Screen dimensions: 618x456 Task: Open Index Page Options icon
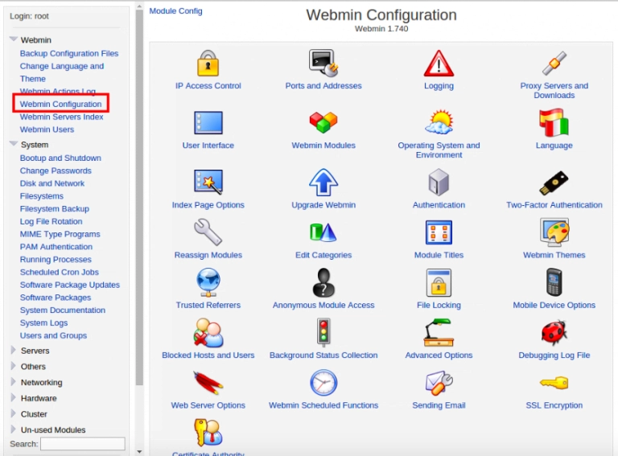pyautogui.click(x=208, y=182)
